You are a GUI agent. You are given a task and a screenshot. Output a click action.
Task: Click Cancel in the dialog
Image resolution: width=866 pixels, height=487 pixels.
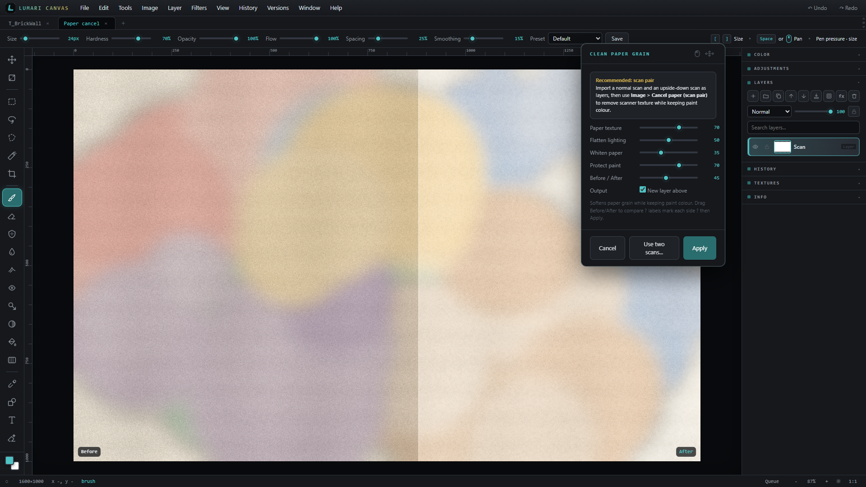[607, 248]
